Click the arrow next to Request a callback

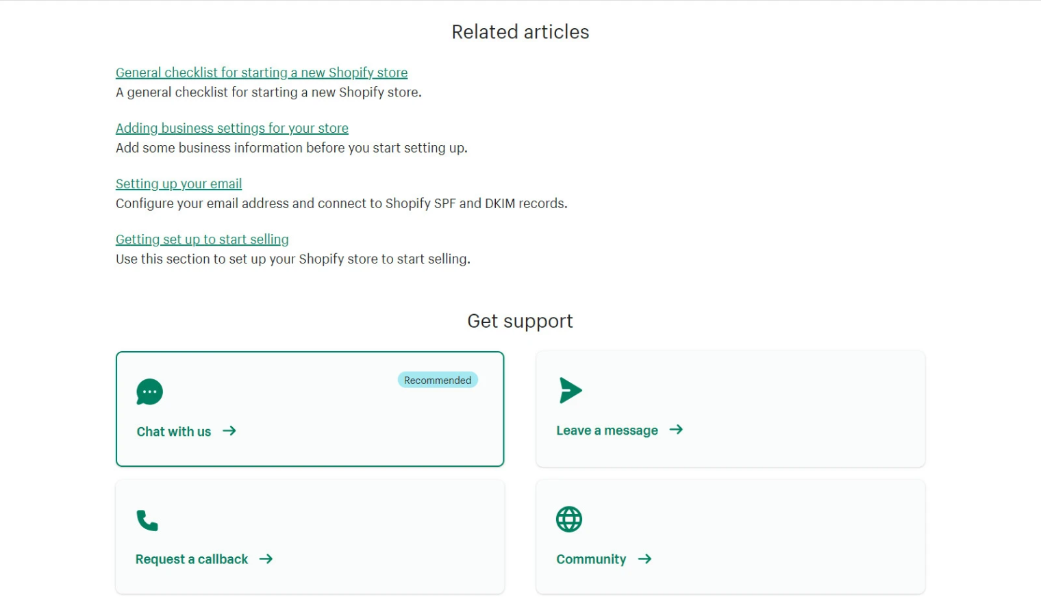click(x=265, y=559)
